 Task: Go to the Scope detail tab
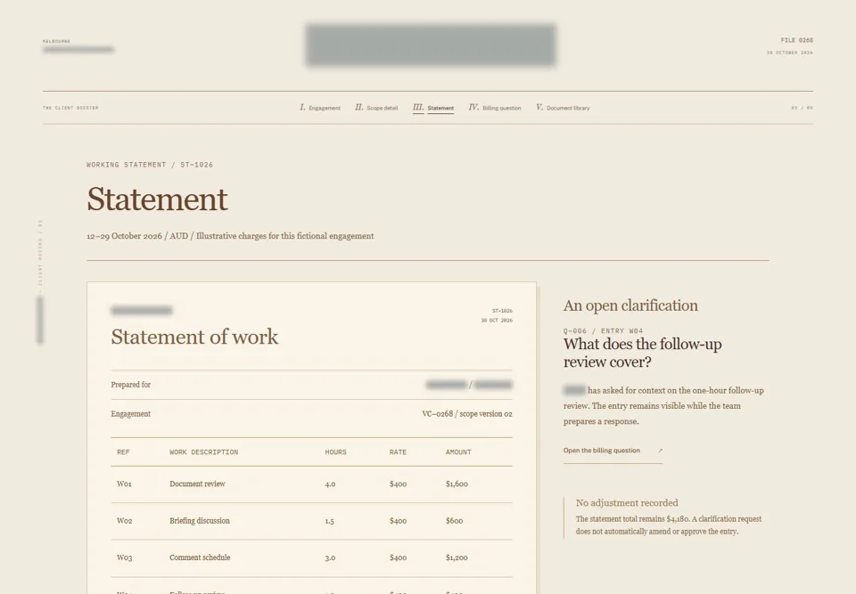376,108
